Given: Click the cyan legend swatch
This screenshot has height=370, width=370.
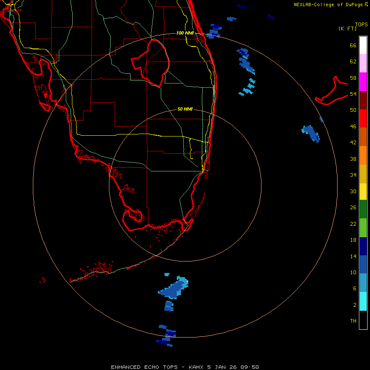Looking at the screenshot, I should pos(363,301).
